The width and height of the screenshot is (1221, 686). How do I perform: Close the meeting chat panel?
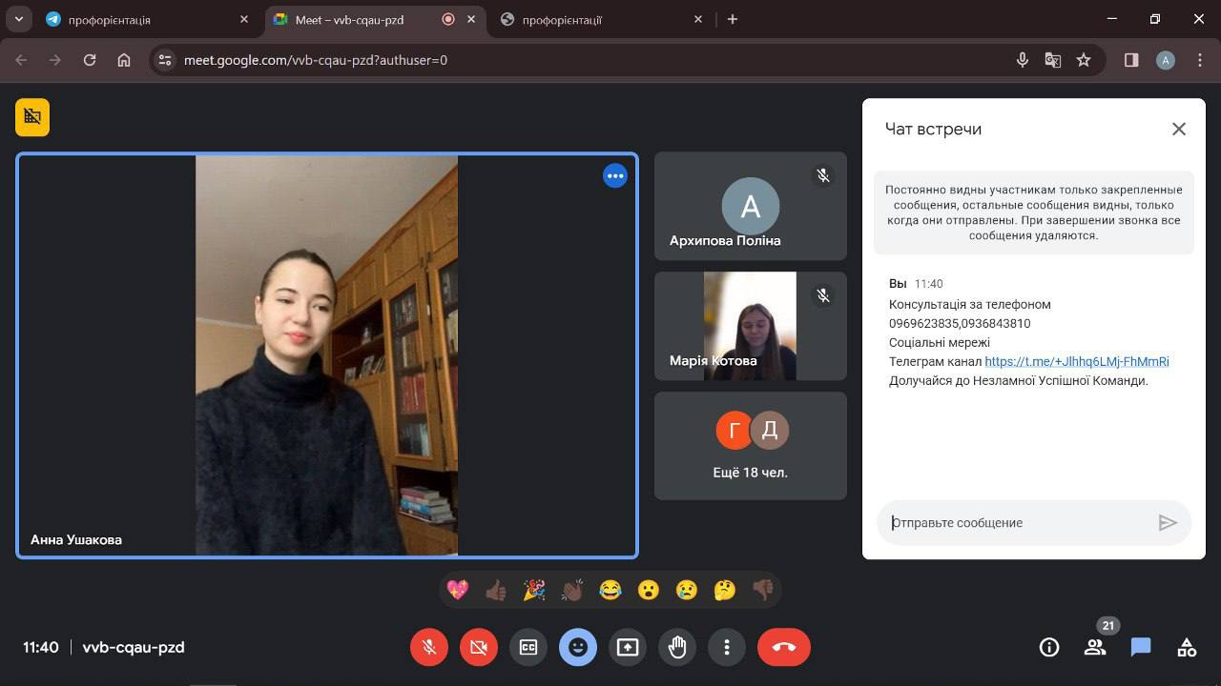click(1179, 129)
